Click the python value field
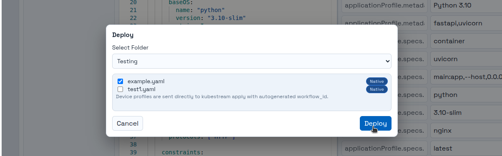This screenshot has height=156, width=502. (x=466, y=95)
